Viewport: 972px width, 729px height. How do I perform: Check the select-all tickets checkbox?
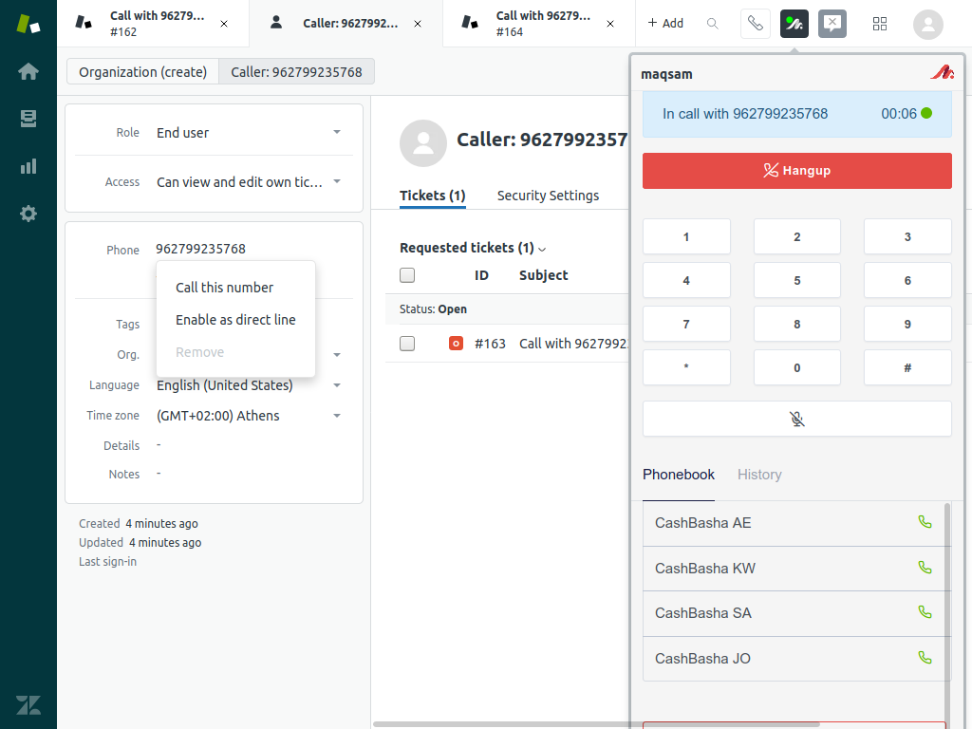tap(407, 275)
